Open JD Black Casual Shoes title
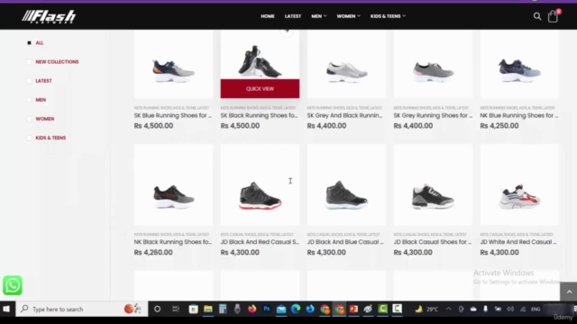Image resolution: width=577 pixels, height=324 pixels. 433,242
